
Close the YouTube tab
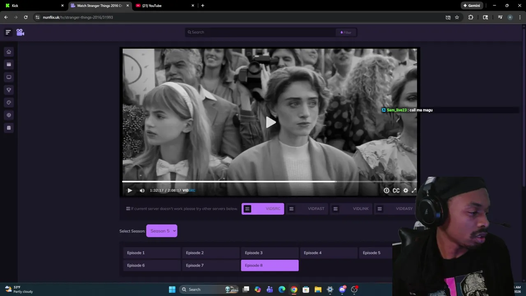[x=193, y=6]
